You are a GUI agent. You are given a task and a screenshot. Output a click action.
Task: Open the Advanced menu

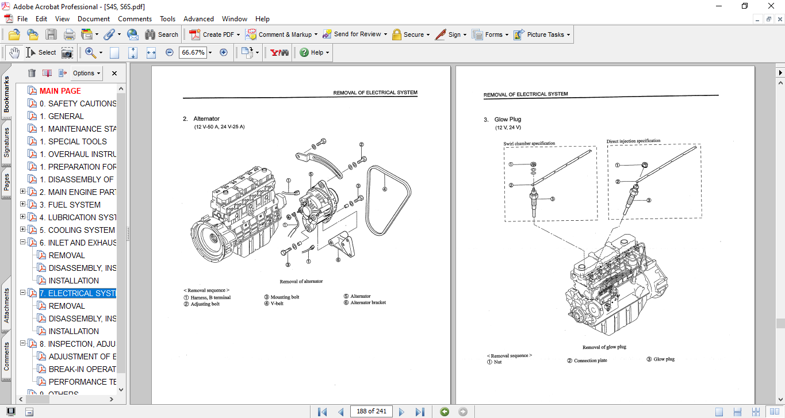point(197,19)
